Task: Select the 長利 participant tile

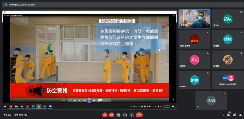Action: (195, 60)
